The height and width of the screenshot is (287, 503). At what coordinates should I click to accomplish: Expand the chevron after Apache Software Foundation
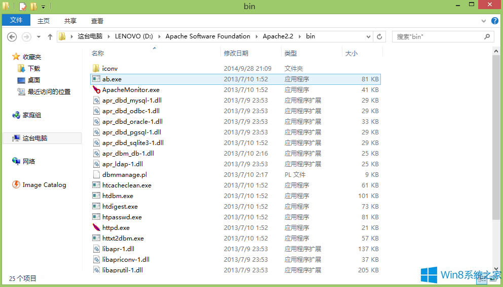pyautogui.click(x=257, y=36)
